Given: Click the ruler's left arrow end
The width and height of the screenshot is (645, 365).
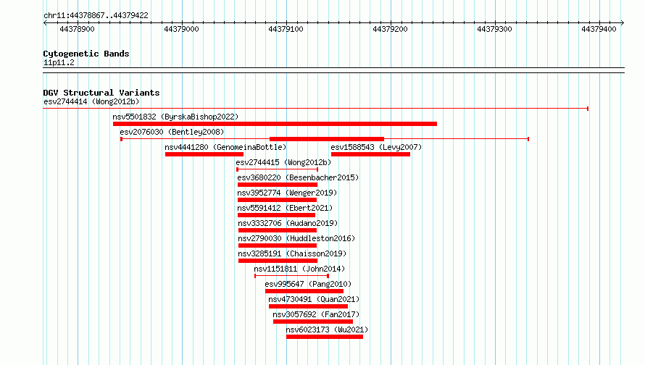Looking at the screenshot, I should (45, 22).
